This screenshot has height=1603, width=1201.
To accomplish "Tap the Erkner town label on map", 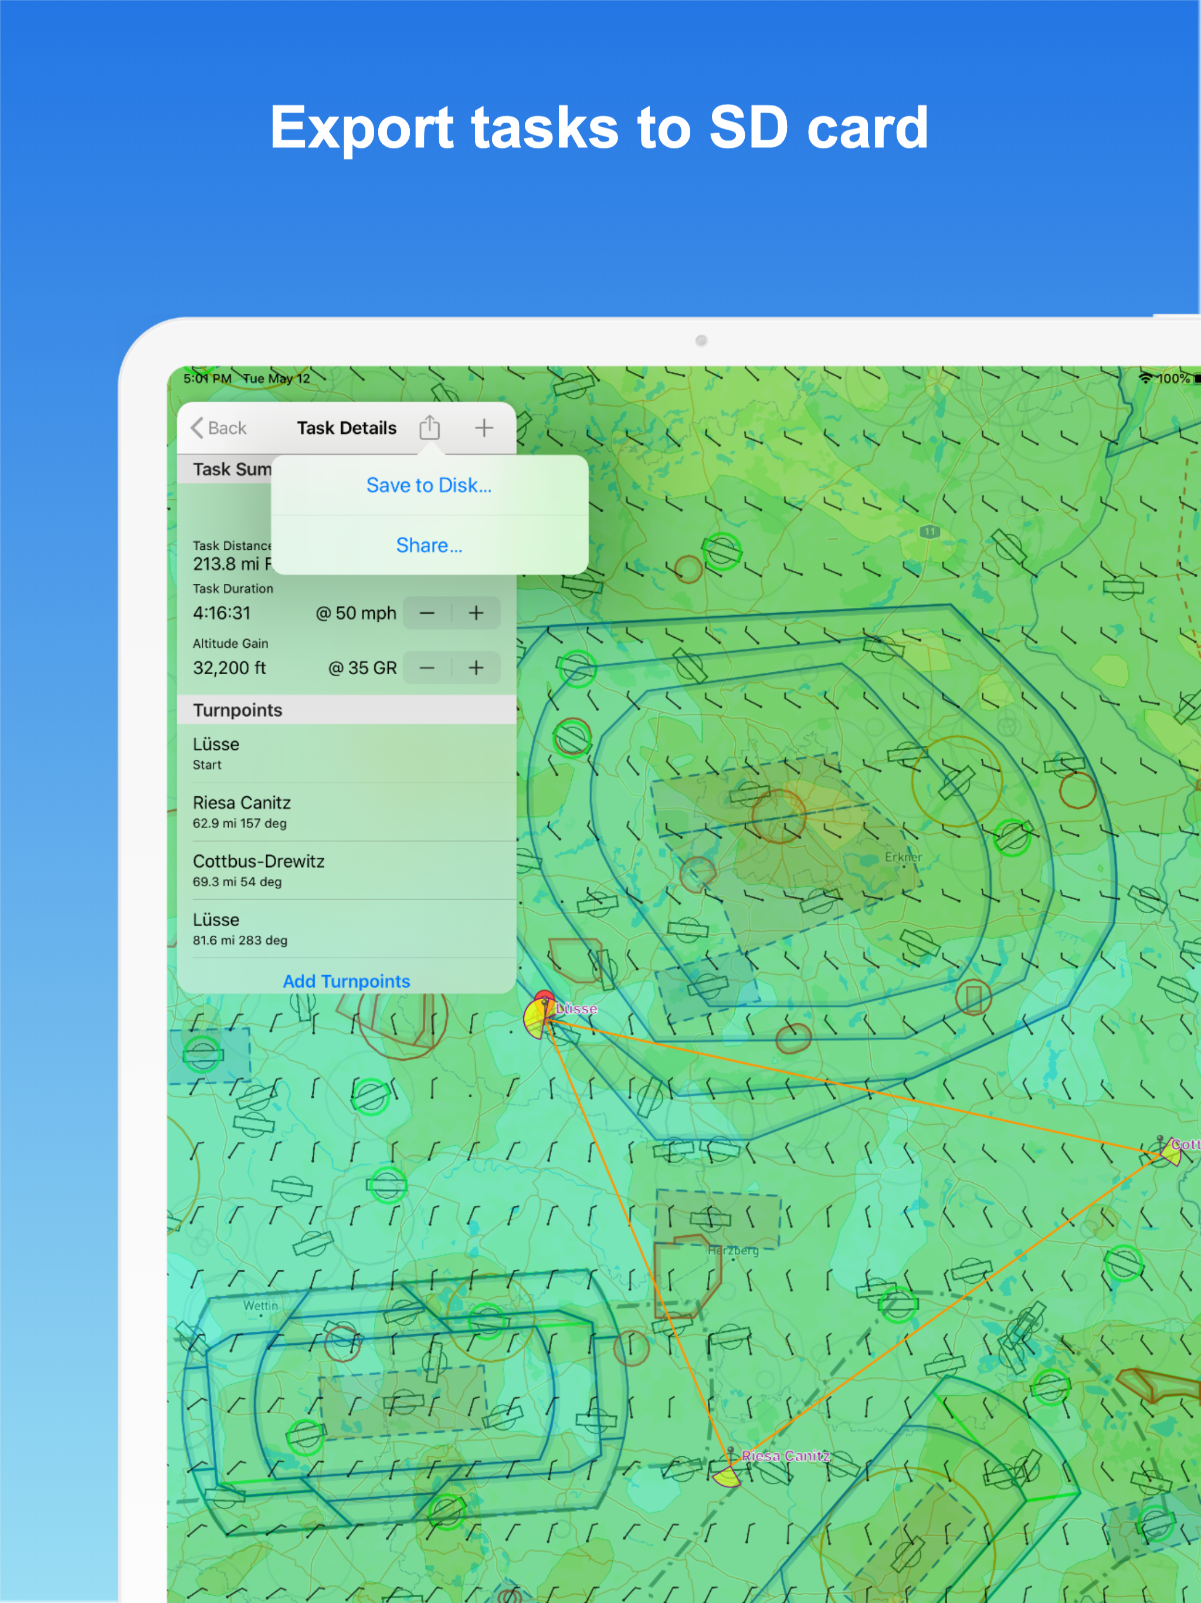I will pos(903,857).
